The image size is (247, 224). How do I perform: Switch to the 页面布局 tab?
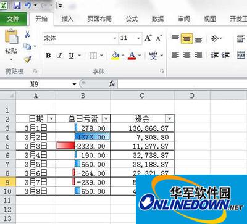[99, 19]
